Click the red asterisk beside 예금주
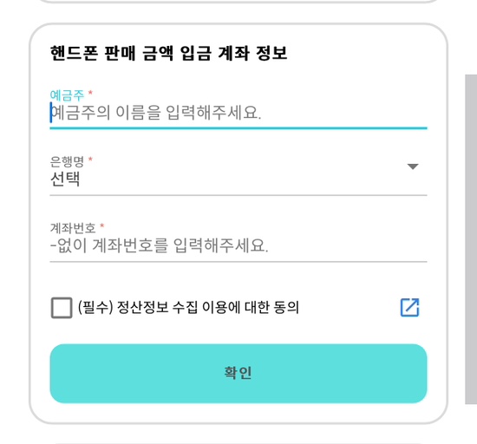477x444 pixels. (90, 93)
